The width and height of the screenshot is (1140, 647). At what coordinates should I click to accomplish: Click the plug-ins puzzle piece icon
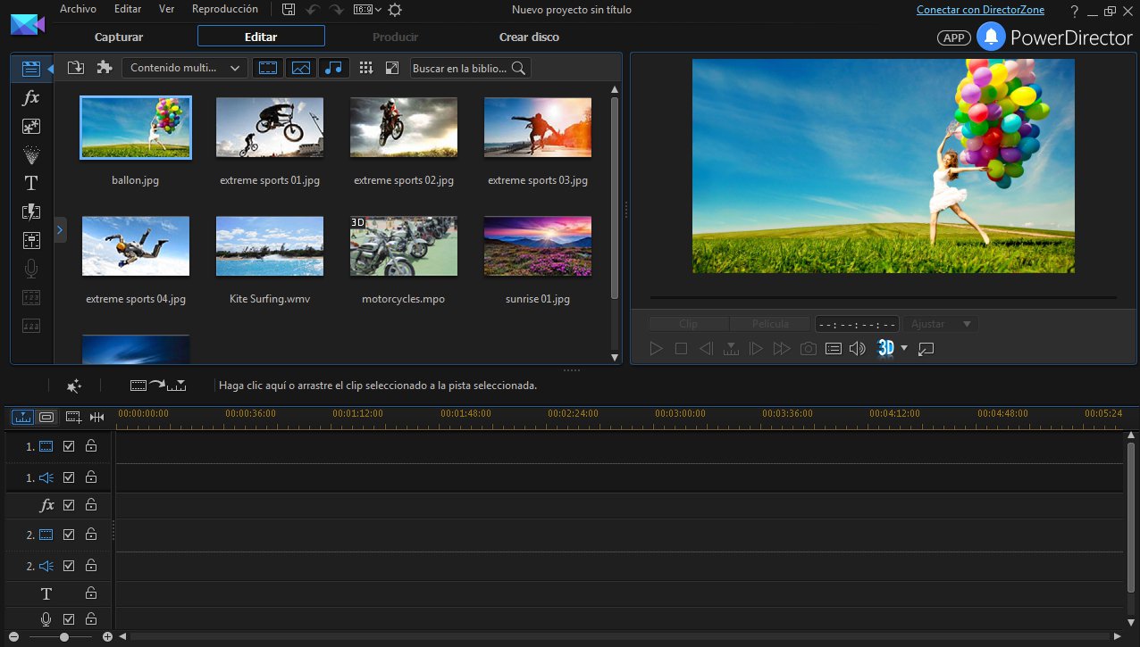(x=105, y=68)
